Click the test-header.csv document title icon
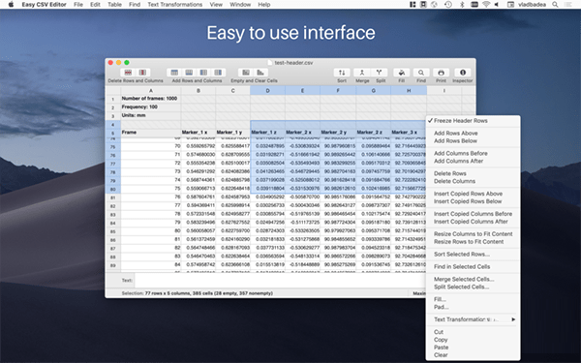The image size is (581, 363). click(270, 63)
